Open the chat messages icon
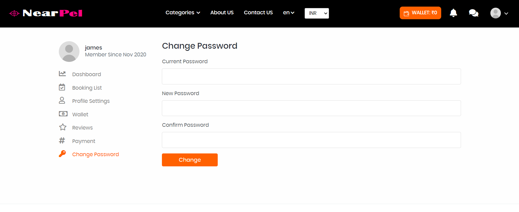 [x=473, y=13]
